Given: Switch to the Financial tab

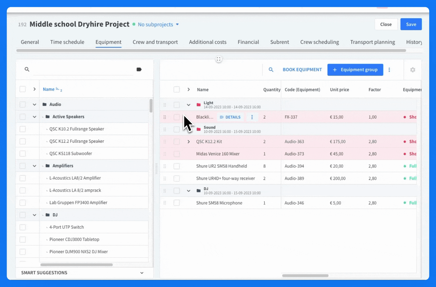Looking at the screenshot, I should [248, 42].
